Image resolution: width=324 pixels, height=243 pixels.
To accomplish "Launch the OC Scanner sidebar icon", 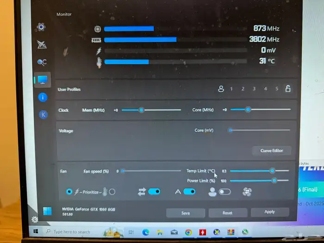I will click(42, 62).
